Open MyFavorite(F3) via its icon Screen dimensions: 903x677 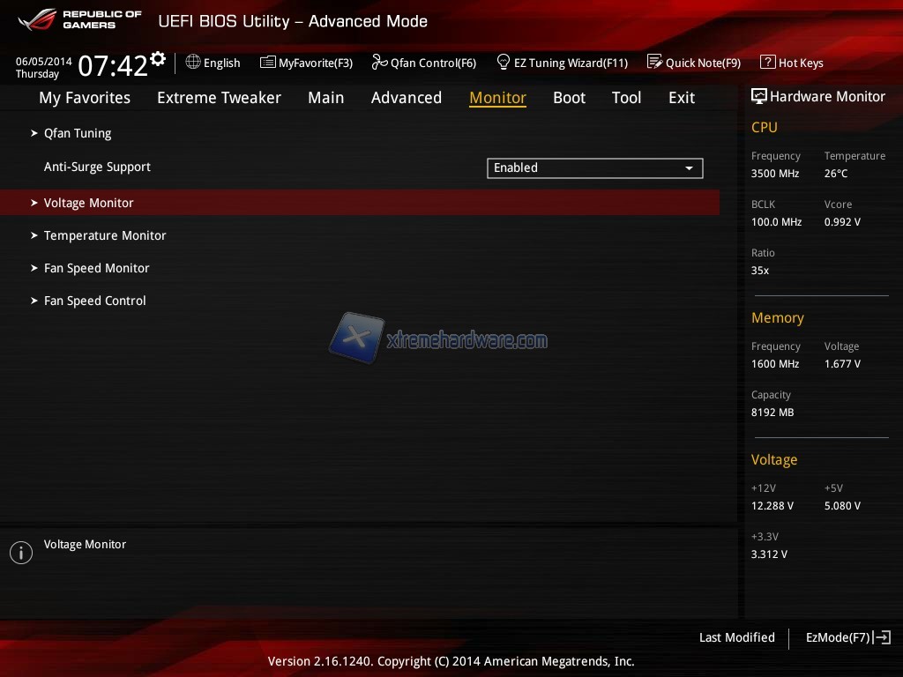point(268,63)
